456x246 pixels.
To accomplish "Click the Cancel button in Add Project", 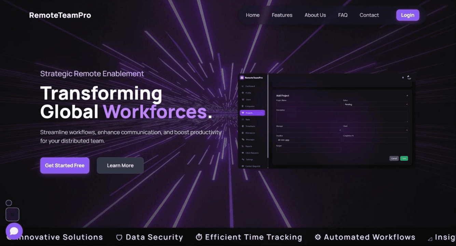I will tap(394, 159).
